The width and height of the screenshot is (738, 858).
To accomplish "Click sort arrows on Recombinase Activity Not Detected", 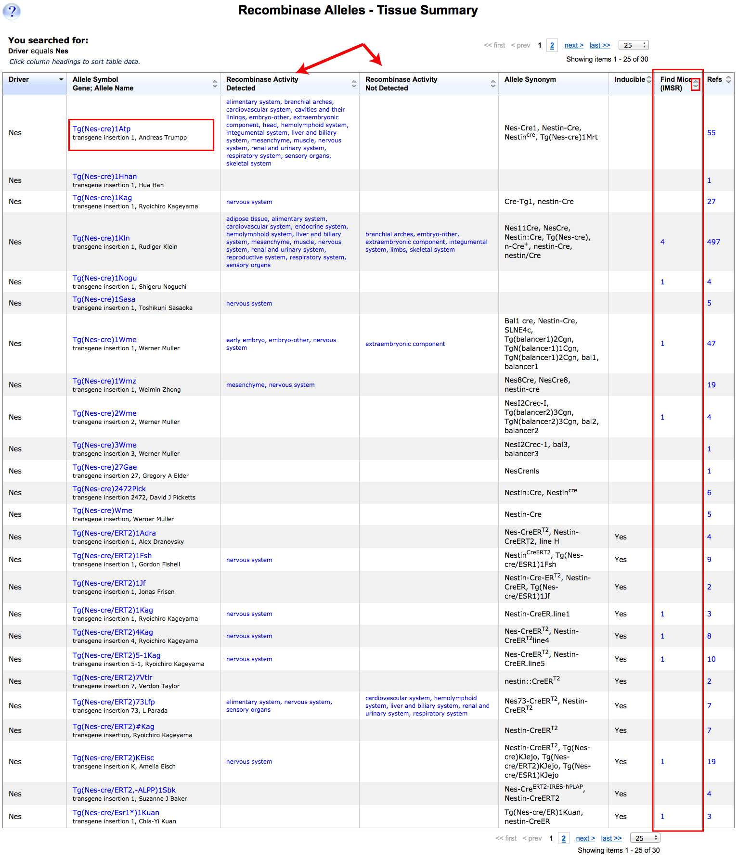I will coord(493,84).
